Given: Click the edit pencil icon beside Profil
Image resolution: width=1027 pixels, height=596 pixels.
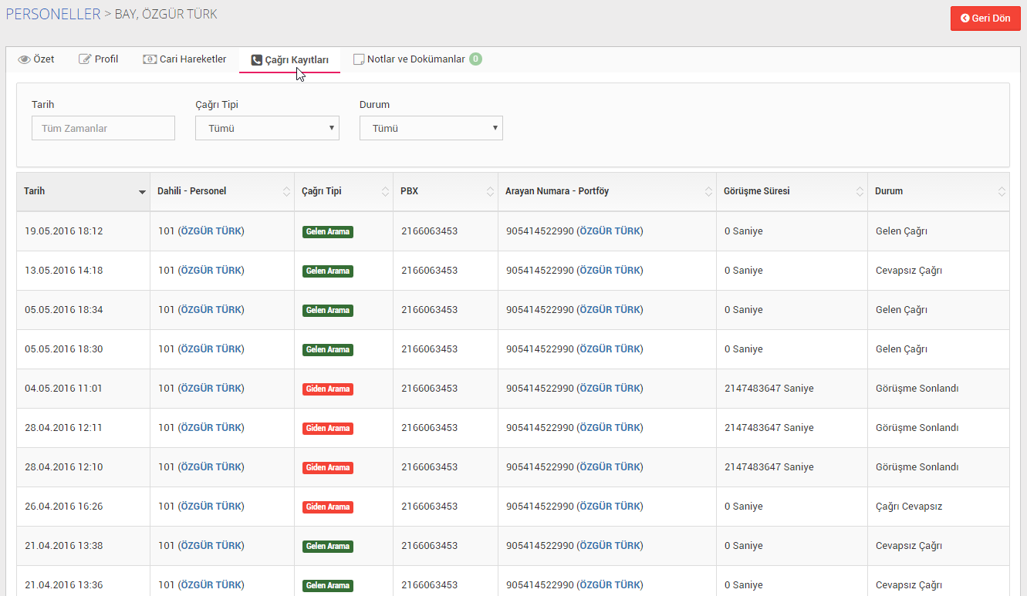Looking at the screenshot, I should pos(85,59).
